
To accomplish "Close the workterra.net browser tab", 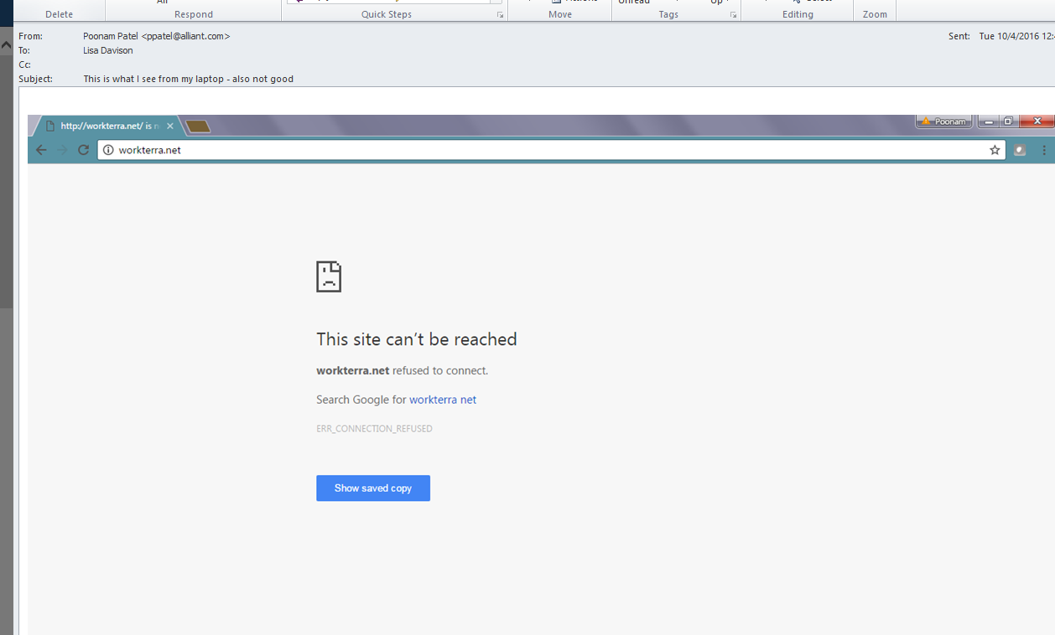I will (x=170, y=126).
